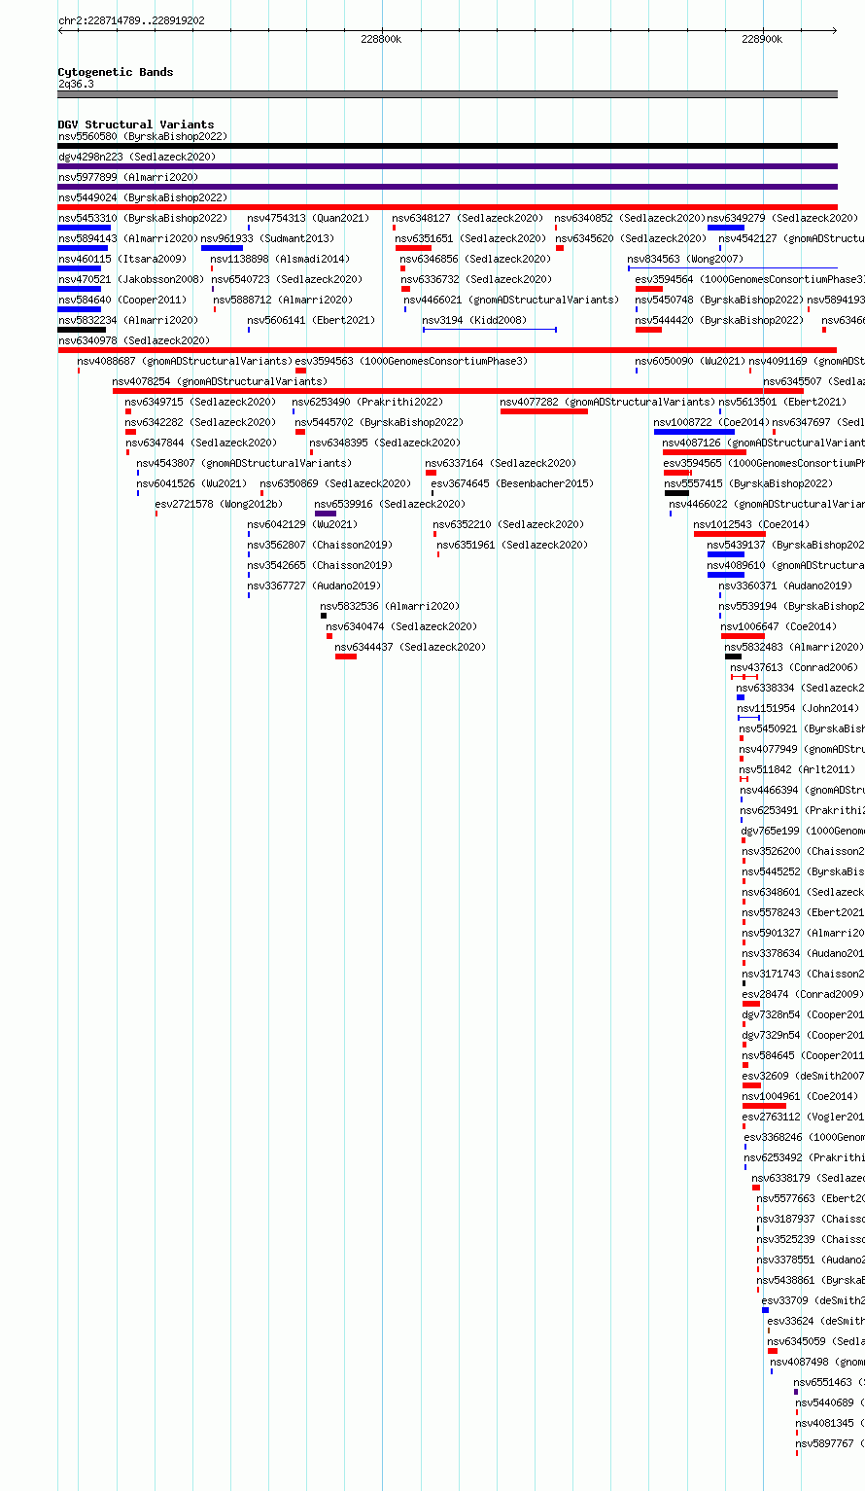The height and width of the screenshot is (1491, 865).
Task: Open nsv6539916 (Sedlazeck2020) label
Action: [390, 504]
